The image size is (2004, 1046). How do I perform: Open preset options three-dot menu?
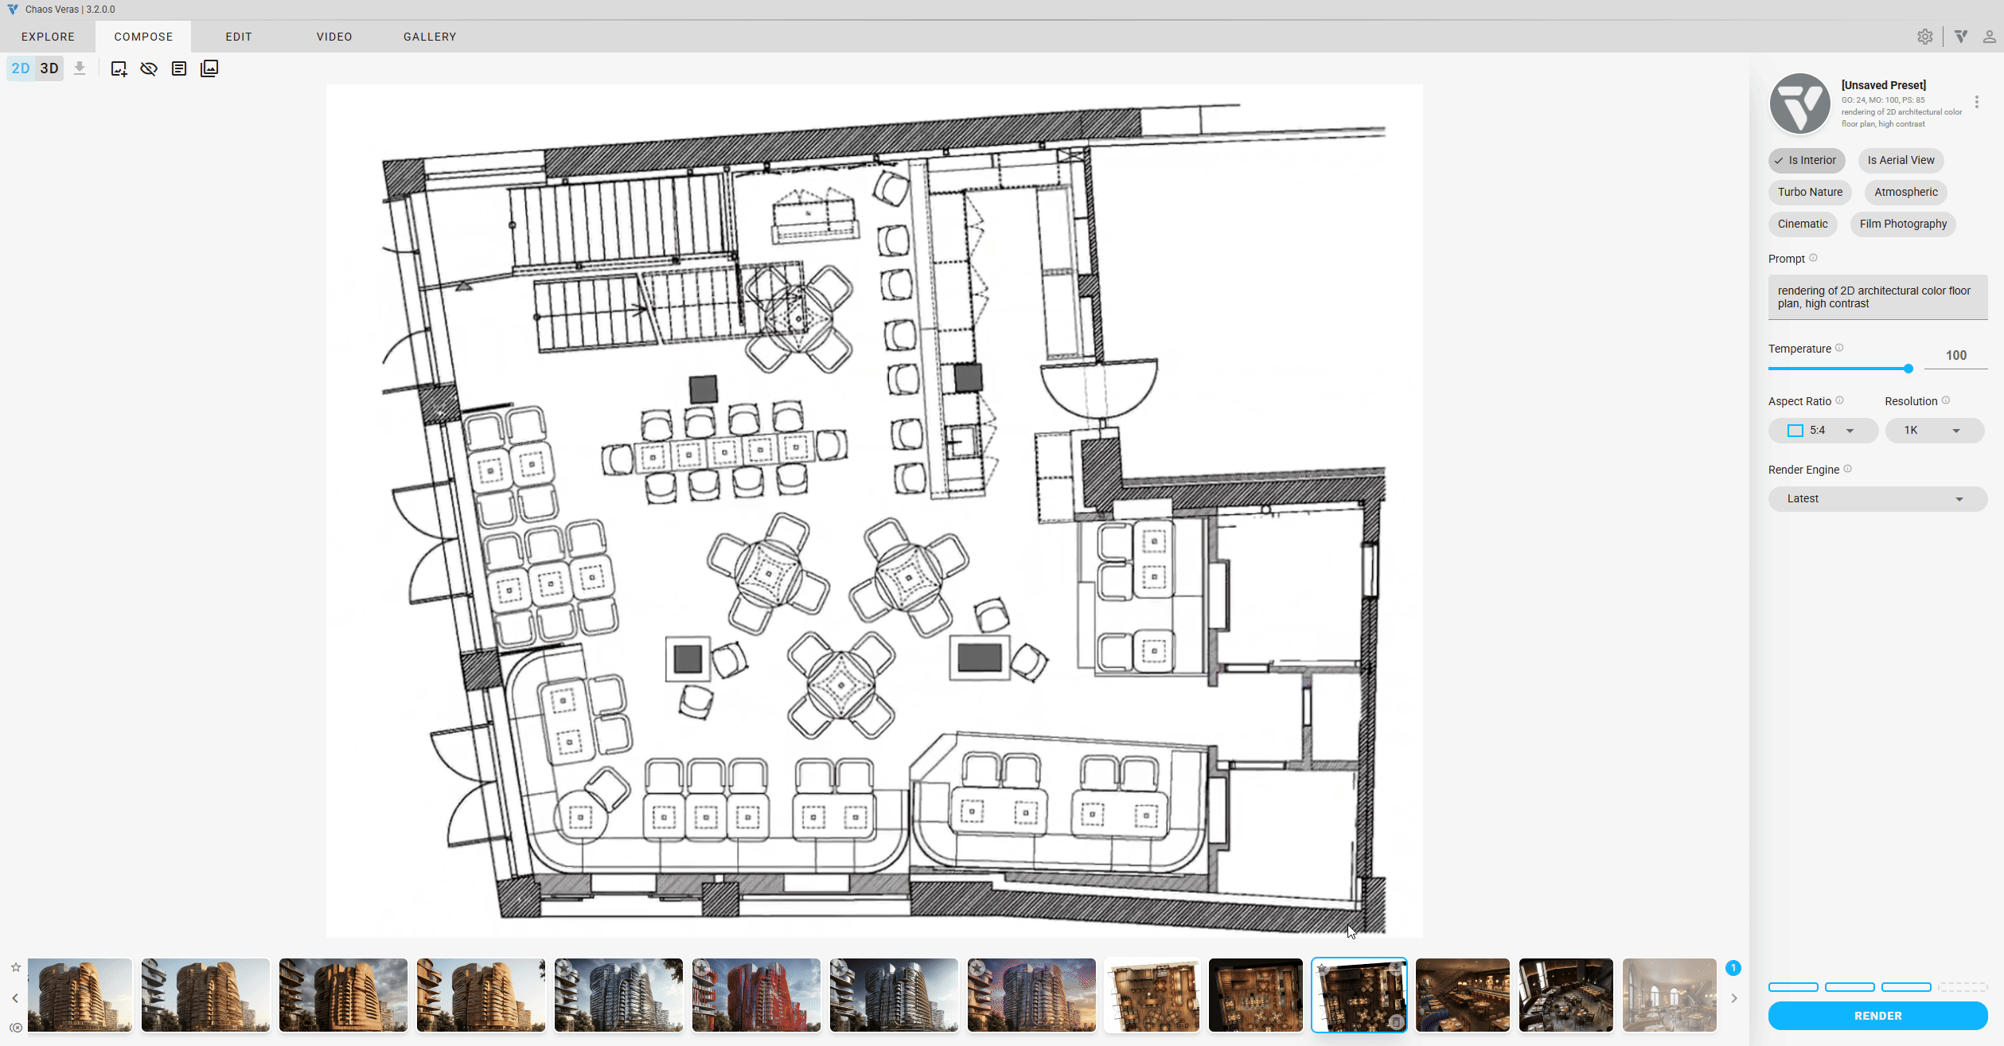click(x=1976, y=102)
